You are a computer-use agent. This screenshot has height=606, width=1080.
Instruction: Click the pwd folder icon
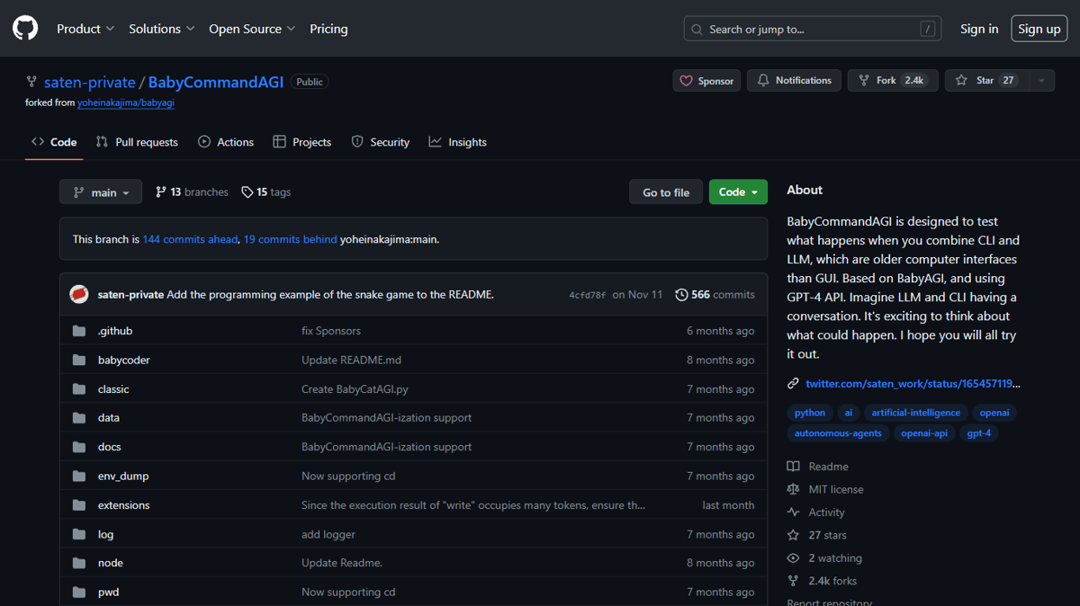(x=79, y=592)
